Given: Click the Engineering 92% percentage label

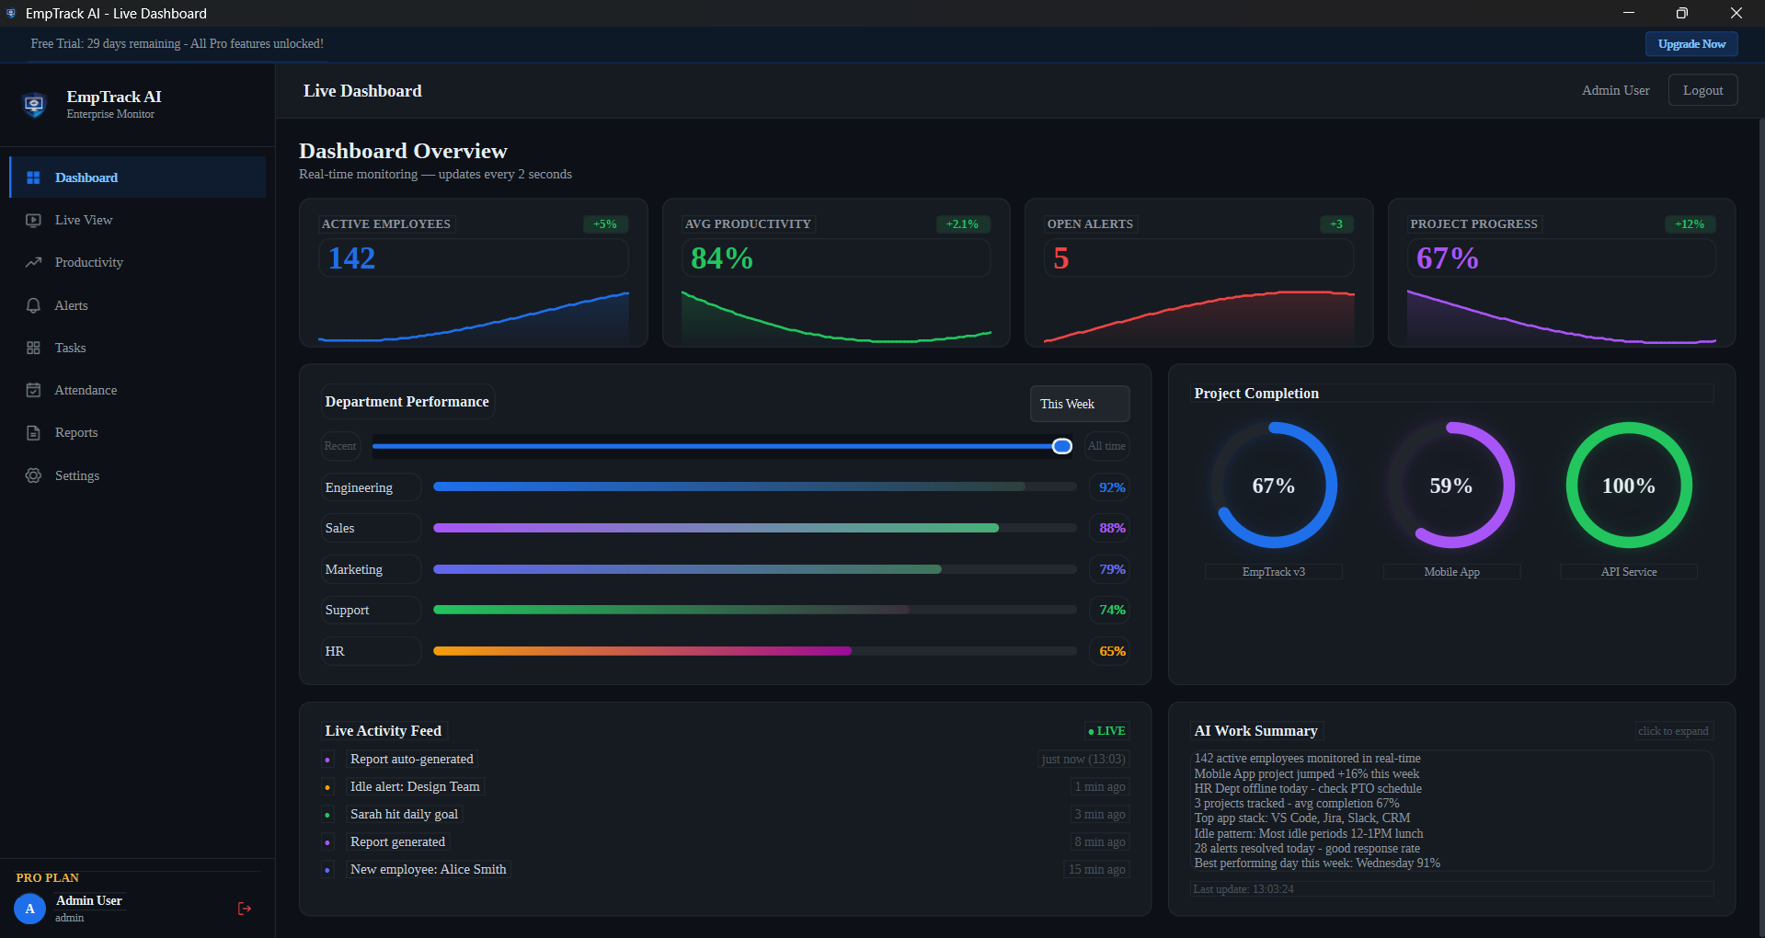Looking at the screenshot, I should tap(1112, 487).
